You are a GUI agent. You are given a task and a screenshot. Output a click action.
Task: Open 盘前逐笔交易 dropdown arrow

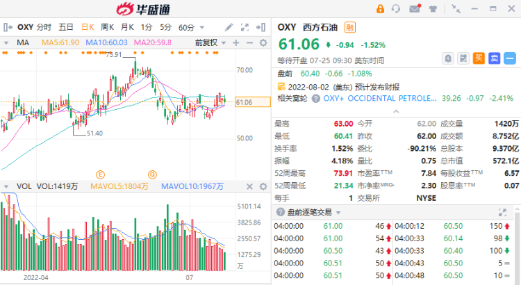coord(338,213)
